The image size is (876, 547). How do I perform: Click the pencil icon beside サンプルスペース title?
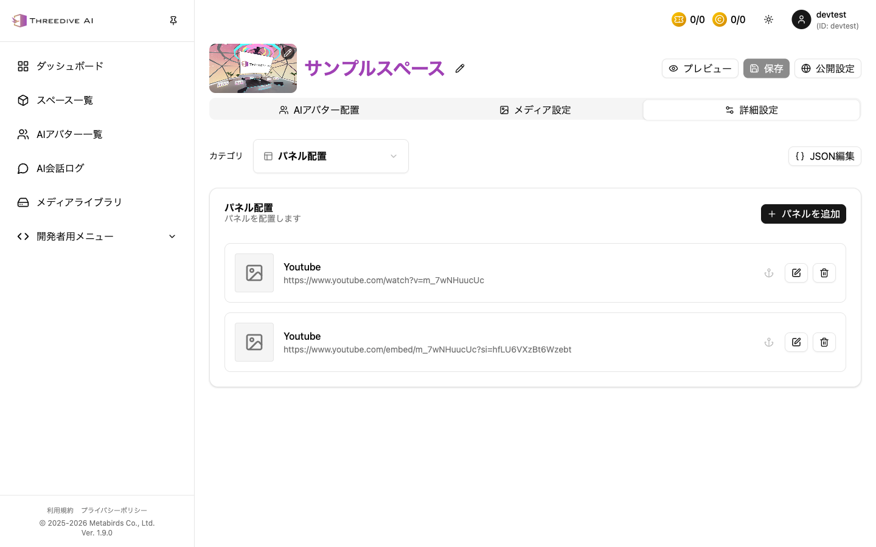(x=460, y=69)
